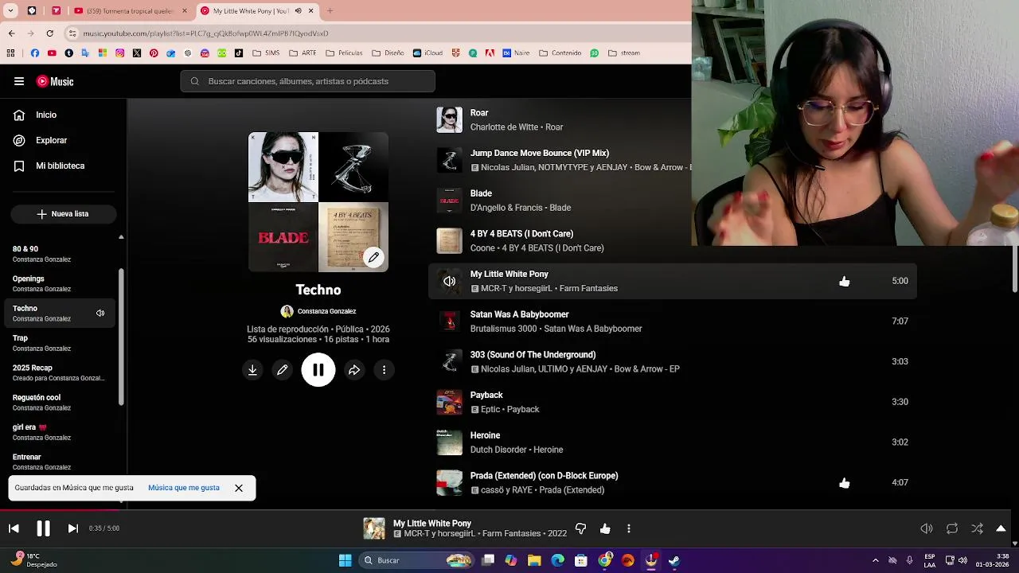Image resolution: width=1019 pixels, height=573 pixels.
Task: Skip to the previous track in the player bar
Action: 14,528
